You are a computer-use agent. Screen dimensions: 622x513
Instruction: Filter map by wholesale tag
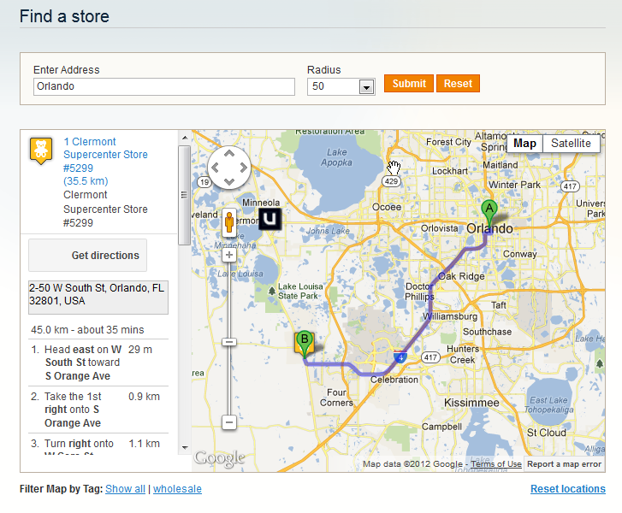[177, 489]
